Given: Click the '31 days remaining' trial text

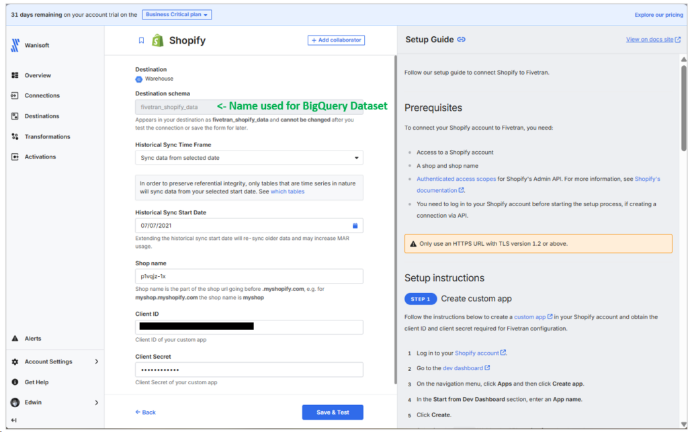Looking at the screenshot, I should pyautogui.click(x=36, y=15).
